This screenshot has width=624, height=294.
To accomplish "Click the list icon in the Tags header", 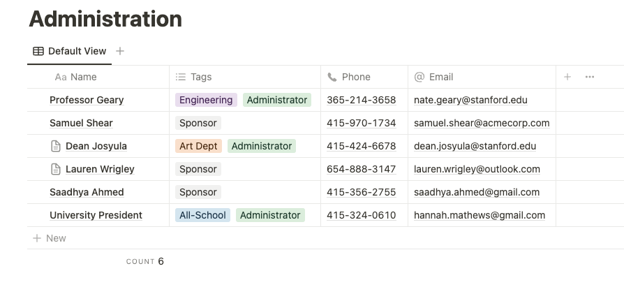I will (181, 77).
